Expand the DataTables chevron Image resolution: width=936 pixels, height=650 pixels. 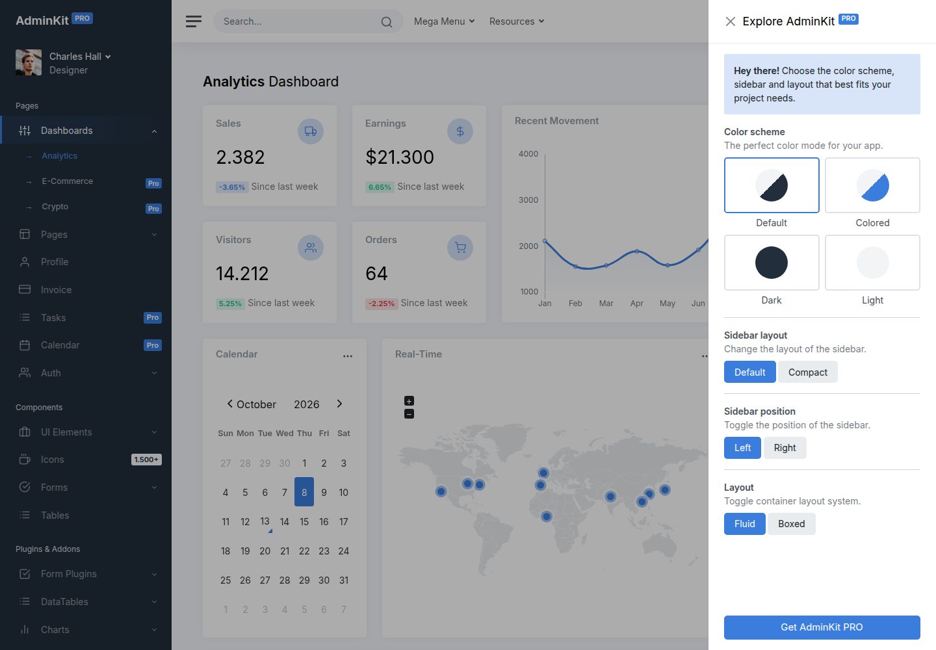pyautogui.click(x=154, y=602)
